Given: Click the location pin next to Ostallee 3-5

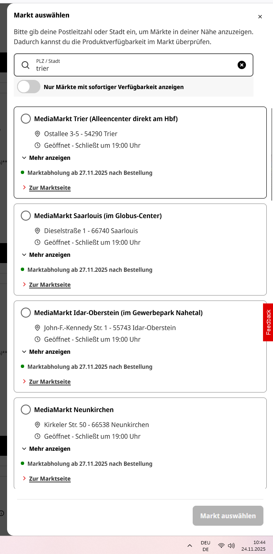Looking at the screenshot, I should coord(37,134).
